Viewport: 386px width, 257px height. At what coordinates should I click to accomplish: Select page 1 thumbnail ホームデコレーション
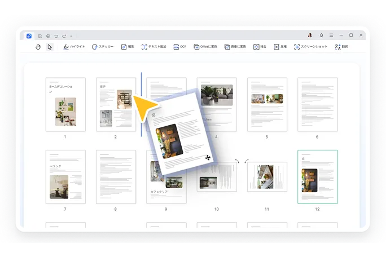65,104
